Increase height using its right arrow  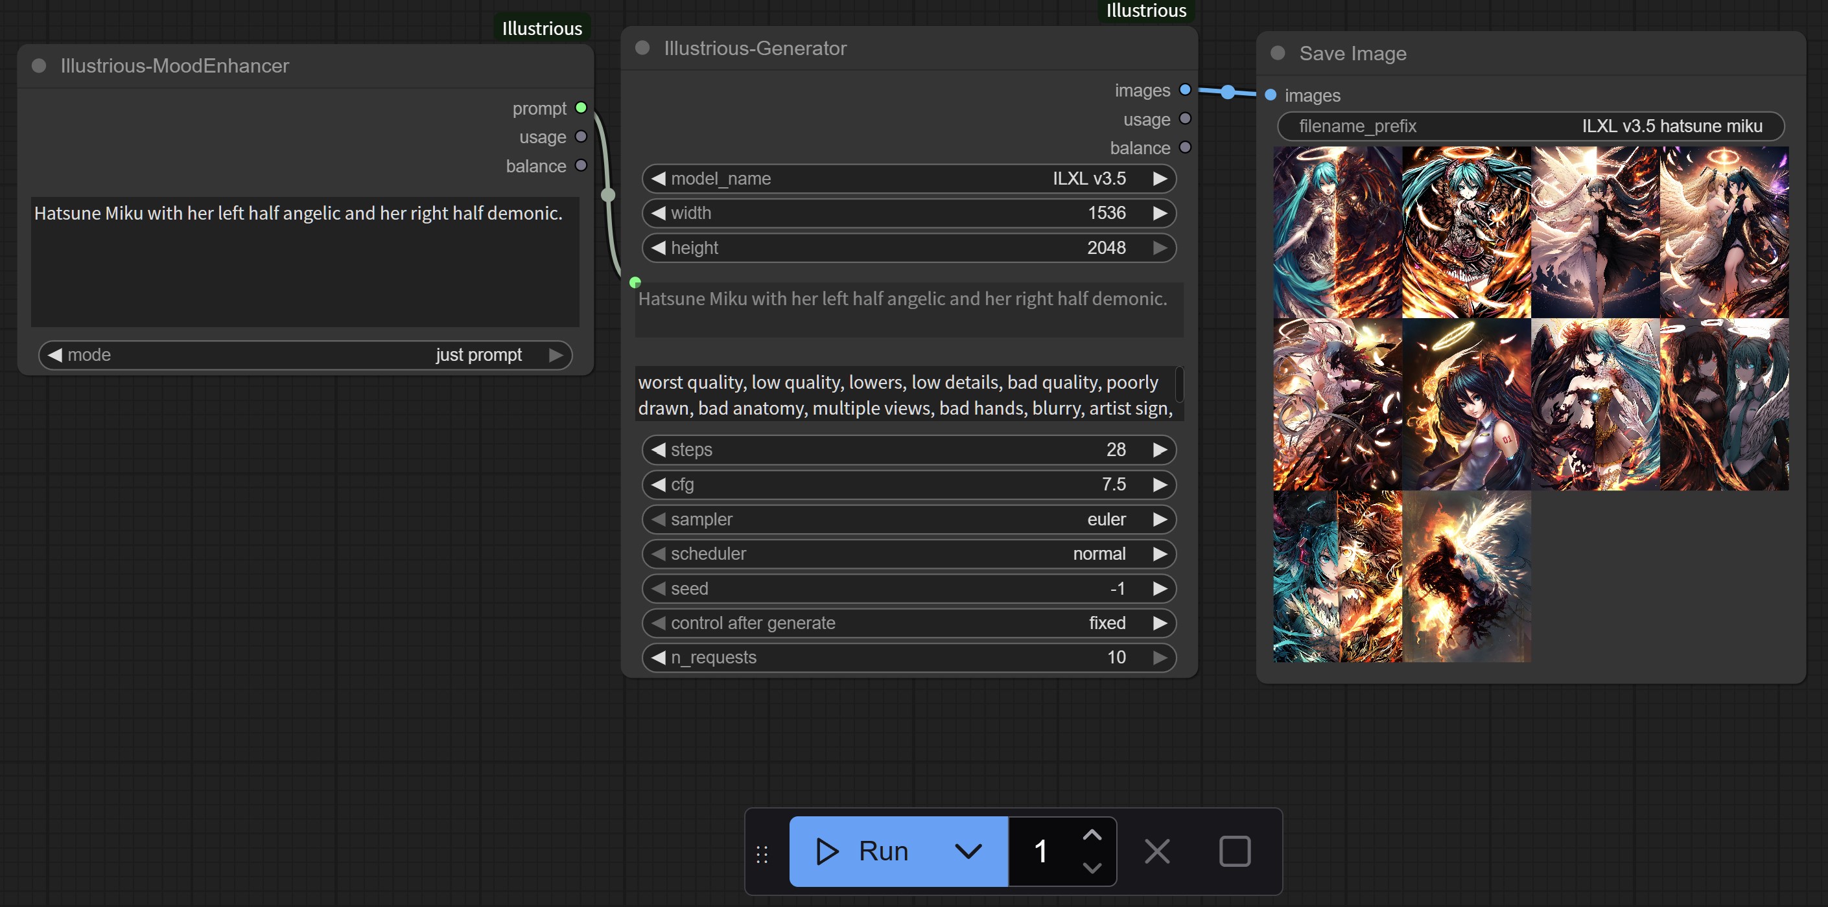tap(1160, 247)
